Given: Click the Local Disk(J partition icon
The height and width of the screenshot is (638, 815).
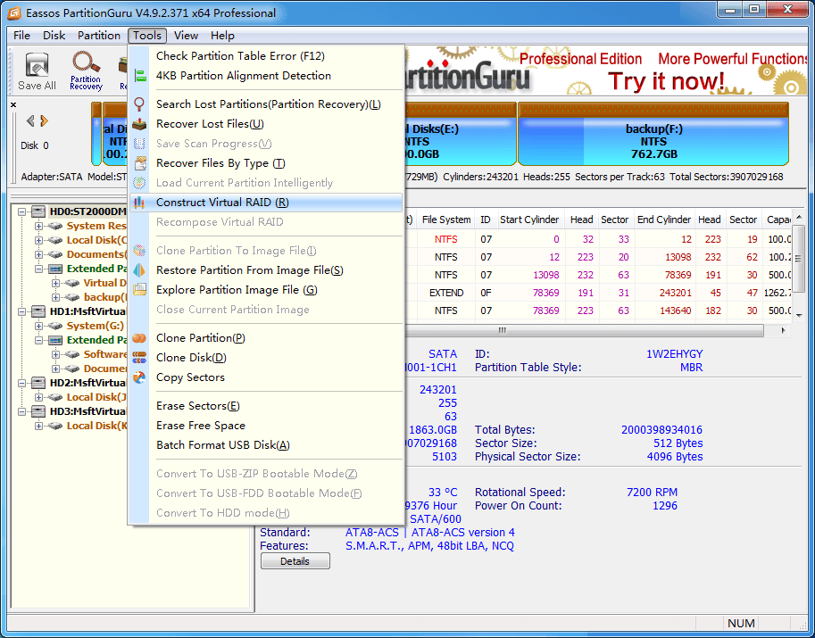Looking at the screenshot, I should pos(55,397).
